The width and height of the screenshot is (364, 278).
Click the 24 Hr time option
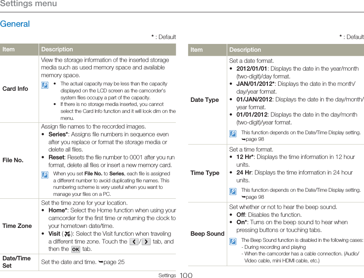tap(244, 172)
